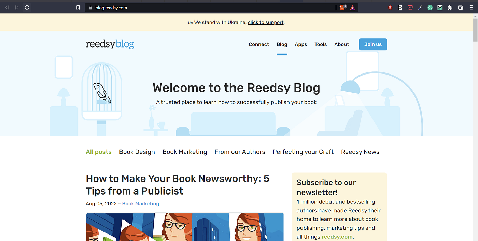This screenshot has height=241, width=478.
Task: Navigate back with the back arrow
Action: 7,7
